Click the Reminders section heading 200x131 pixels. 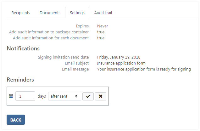click(x=20, y=80)
